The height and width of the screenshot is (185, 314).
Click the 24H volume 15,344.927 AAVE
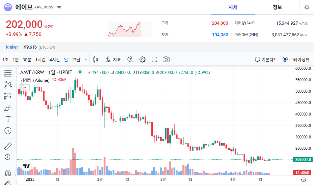pos(291,23)
